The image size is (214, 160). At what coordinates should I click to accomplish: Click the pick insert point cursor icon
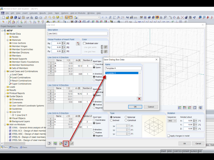(78, 44)
